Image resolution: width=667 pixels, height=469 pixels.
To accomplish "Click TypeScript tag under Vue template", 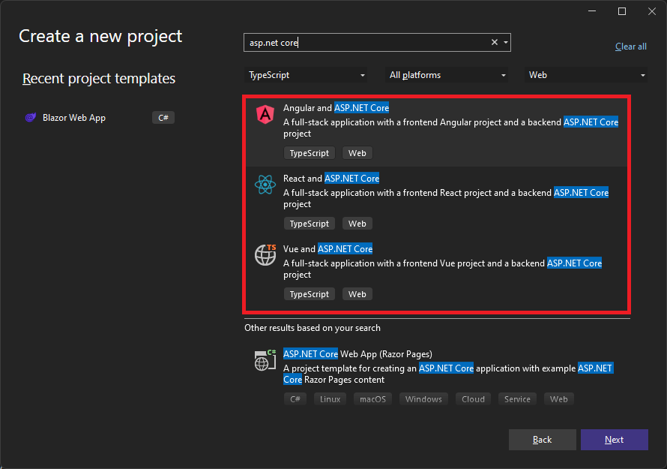I will click(310, 294).
